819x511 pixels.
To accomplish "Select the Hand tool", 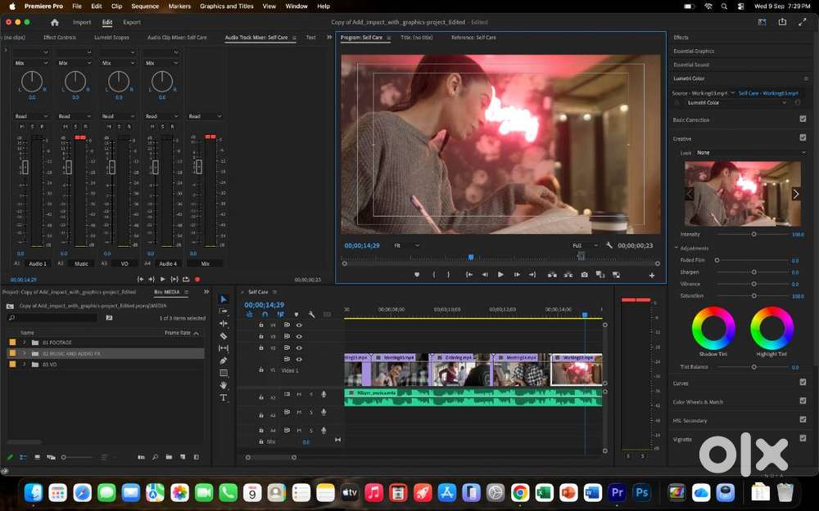I will 224,385.
